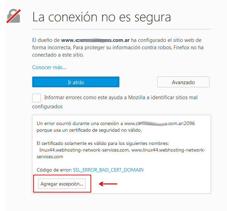Screen dimensions: 227x211
Task: Select the "La conexión no es segura" heading
Action: (x=102, y=17)
